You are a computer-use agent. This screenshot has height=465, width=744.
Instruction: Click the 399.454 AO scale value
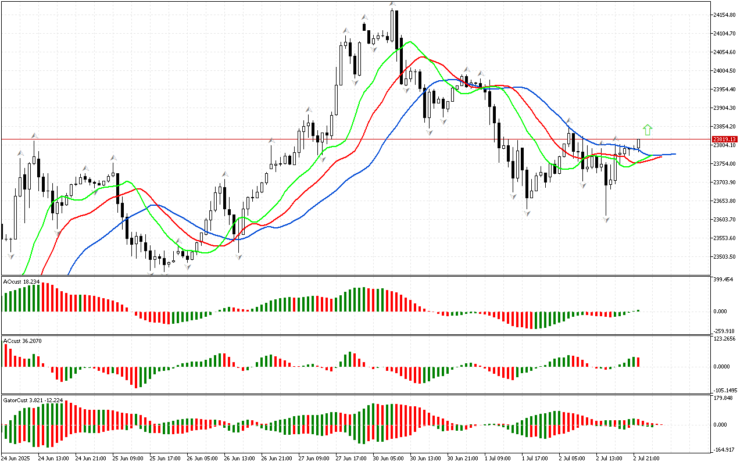(723, 280)
